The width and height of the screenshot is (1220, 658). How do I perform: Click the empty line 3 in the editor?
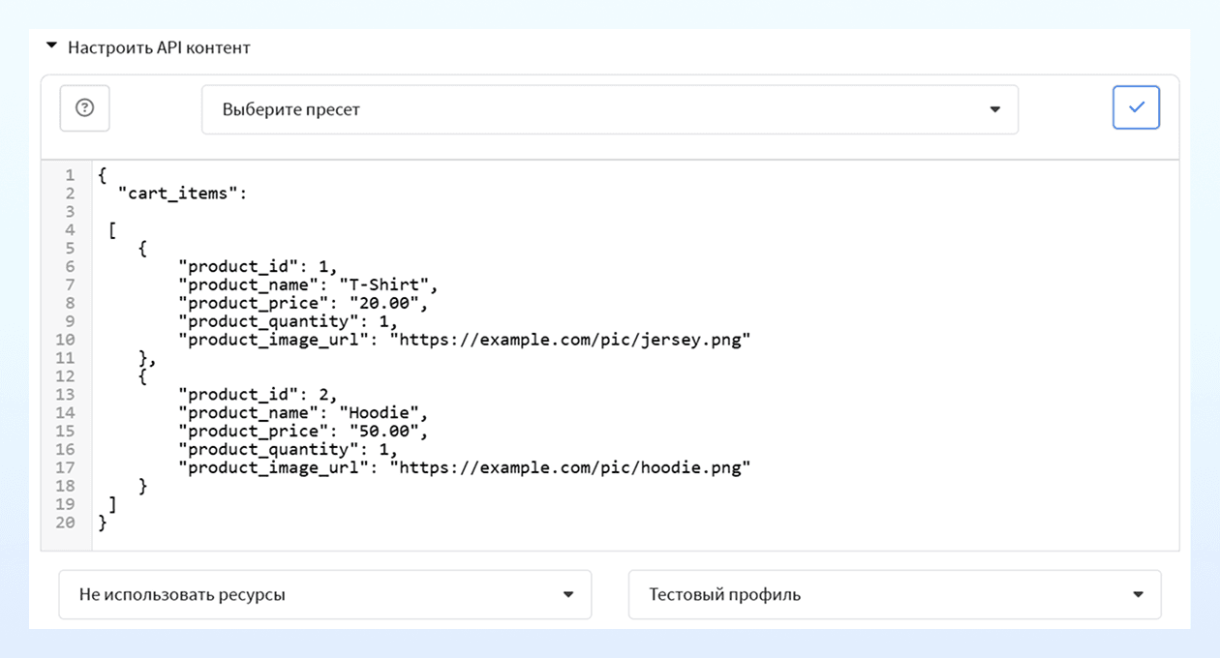click(x=635, y=211)
